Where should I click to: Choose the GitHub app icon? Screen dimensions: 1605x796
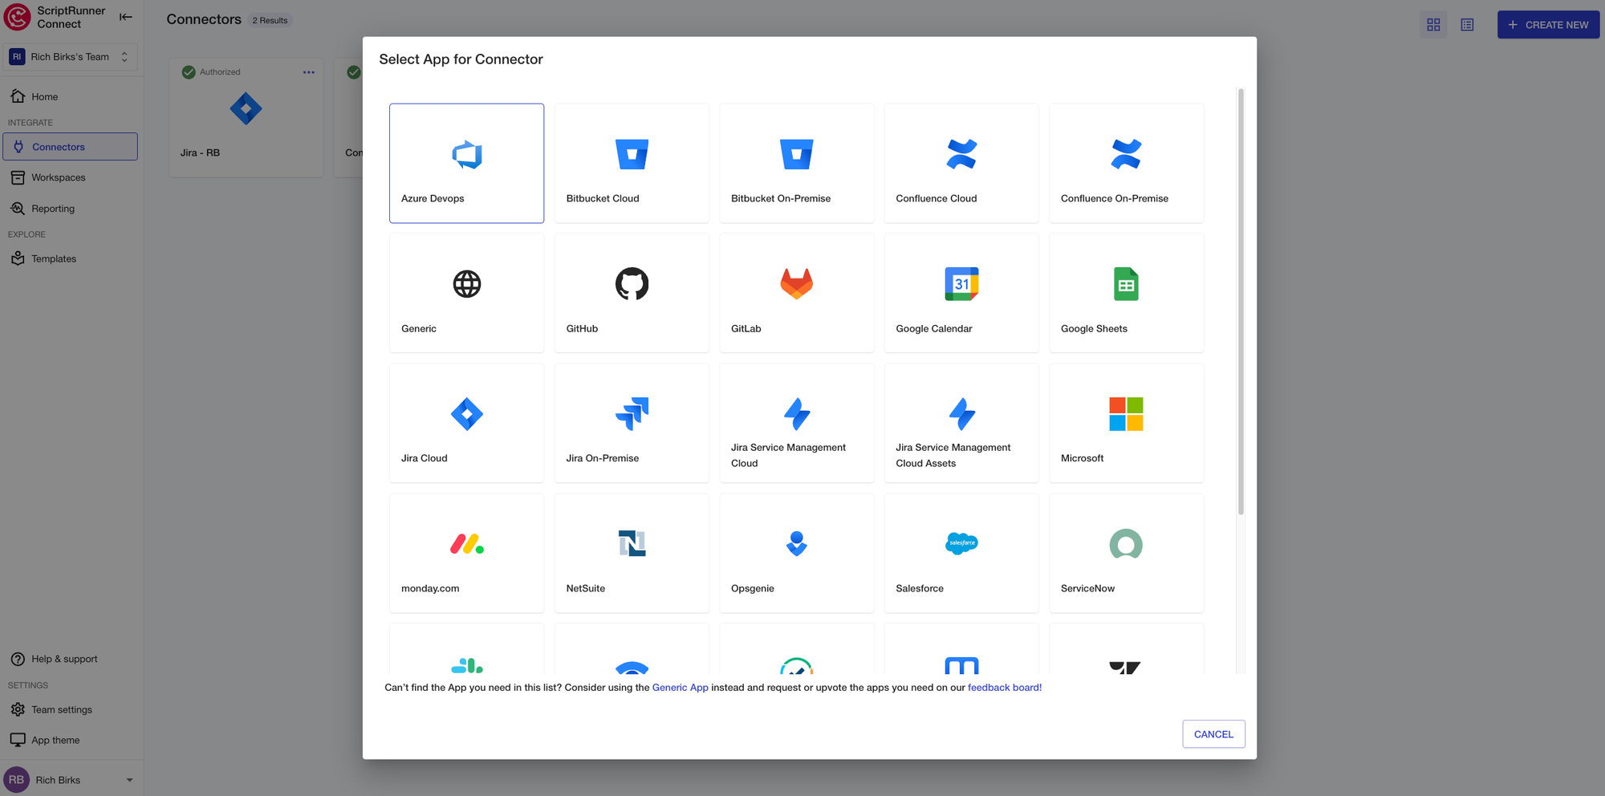pyautogui.click(x=632, y=284)
